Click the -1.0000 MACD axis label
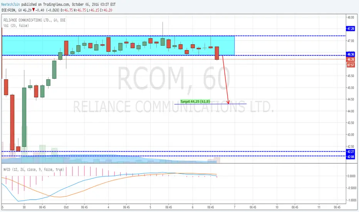This screenshot has height=212, width=359. tap(351, 200)
